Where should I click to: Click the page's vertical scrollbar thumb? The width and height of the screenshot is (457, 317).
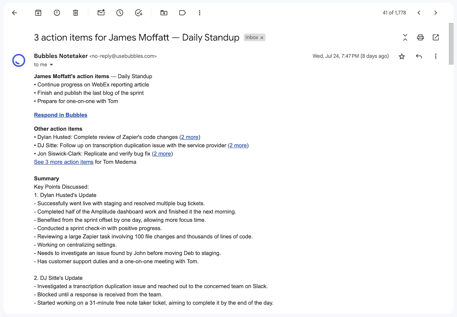coord(451,44)
